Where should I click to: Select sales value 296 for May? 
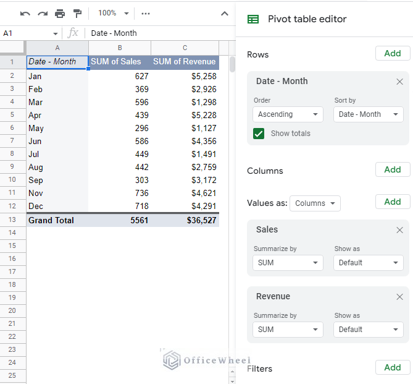(x=120, y=128)
